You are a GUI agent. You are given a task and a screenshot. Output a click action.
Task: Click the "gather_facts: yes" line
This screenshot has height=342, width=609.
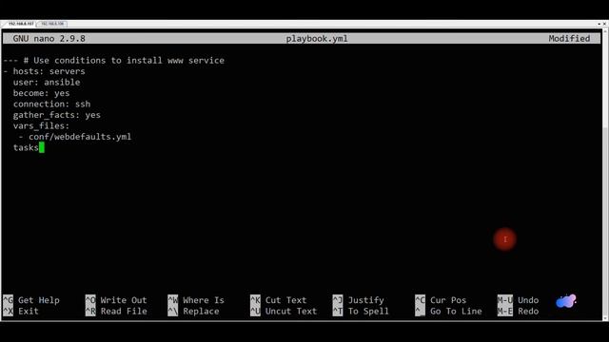click(57, 115)
